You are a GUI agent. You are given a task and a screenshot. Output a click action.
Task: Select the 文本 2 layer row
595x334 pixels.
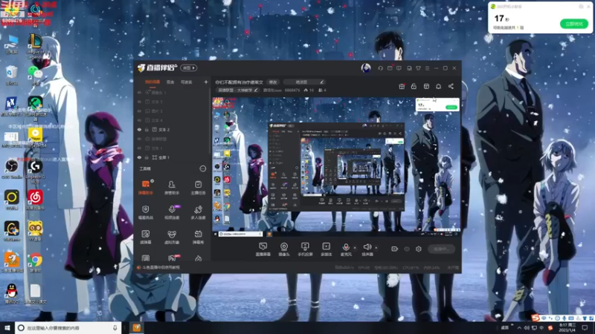click(173, 129)
